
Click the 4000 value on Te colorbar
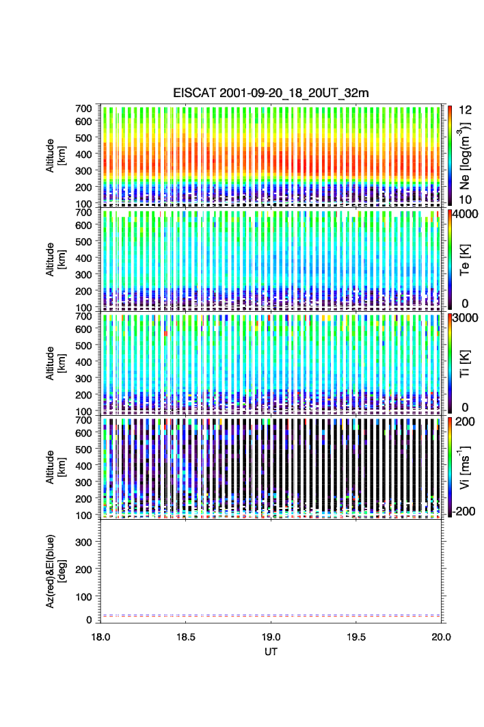(x=468, y=213)
